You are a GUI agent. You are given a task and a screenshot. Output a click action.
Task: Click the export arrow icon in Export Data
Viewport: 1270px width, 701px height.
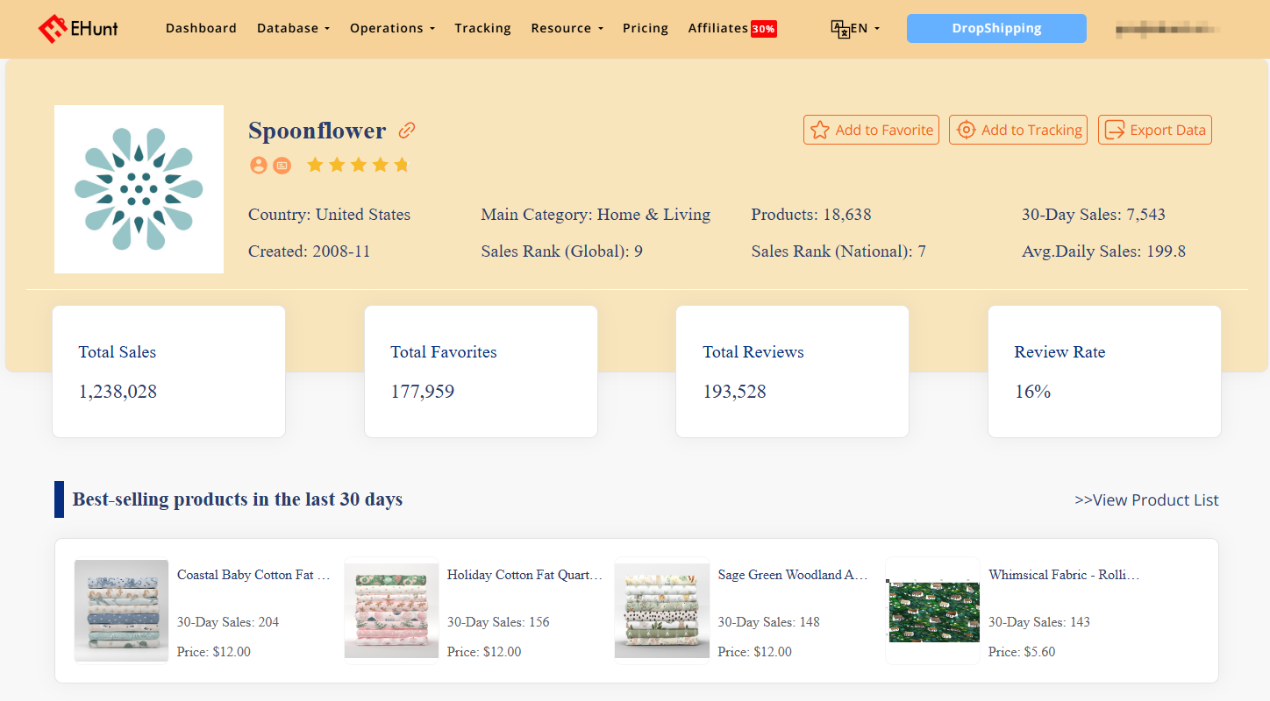pyautogui.click(x=1114, y=129)
